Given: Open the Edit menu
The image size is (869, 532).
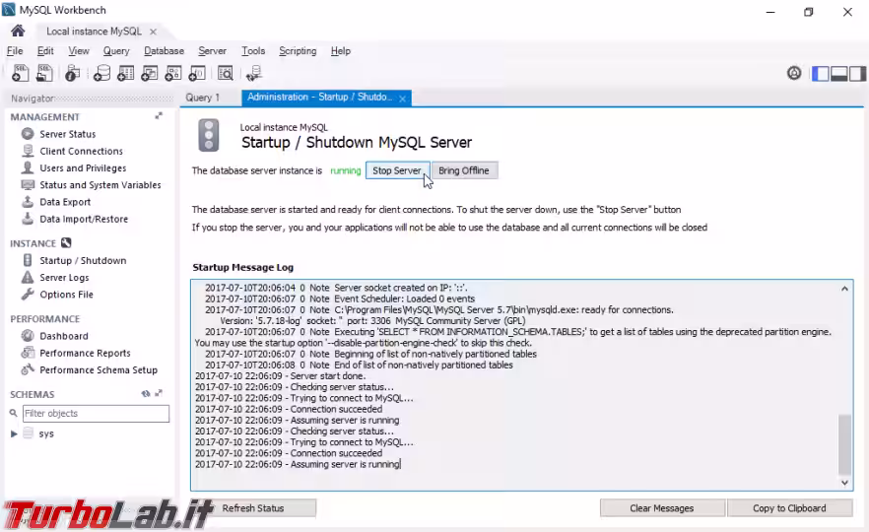Looking at the screenshot, I should [45, 51].
